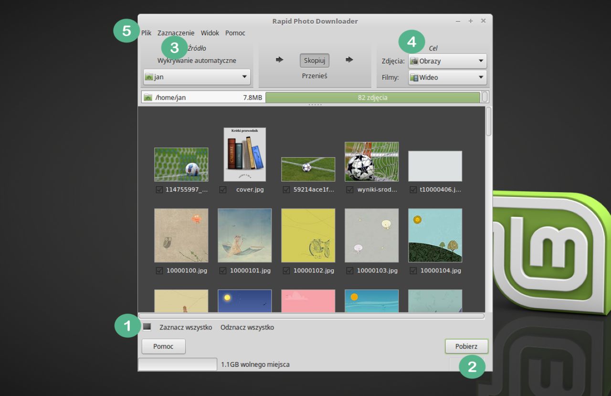611x396 pixels.
Task: Open the Zaznaczenie menu
Action: pyautogui.click(x=176, y=33)
